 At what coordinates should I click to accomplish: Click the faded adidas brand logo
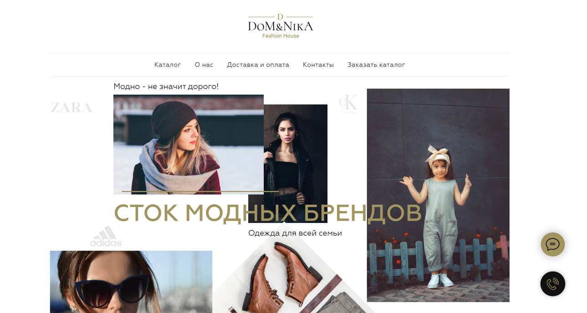pyautogui.click(x=106, y=237)
